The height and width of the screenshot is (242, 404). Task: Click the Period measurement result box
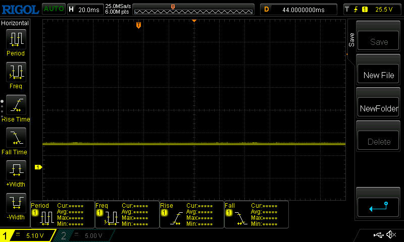click(63, 214)
